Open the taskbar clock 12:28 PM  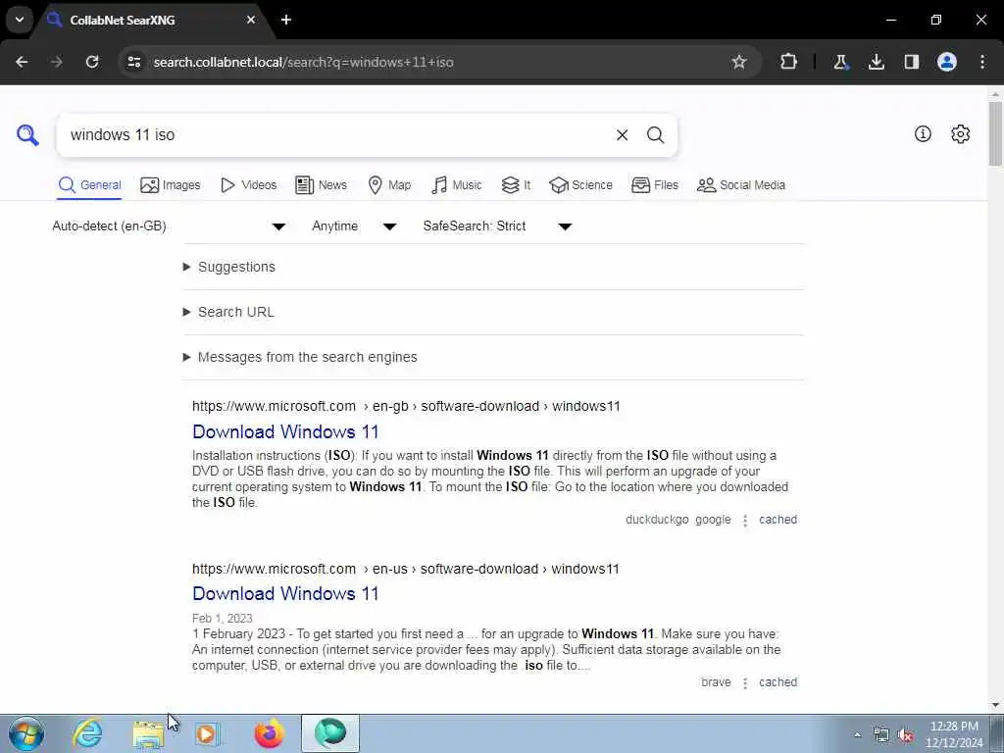click(954, 734)
